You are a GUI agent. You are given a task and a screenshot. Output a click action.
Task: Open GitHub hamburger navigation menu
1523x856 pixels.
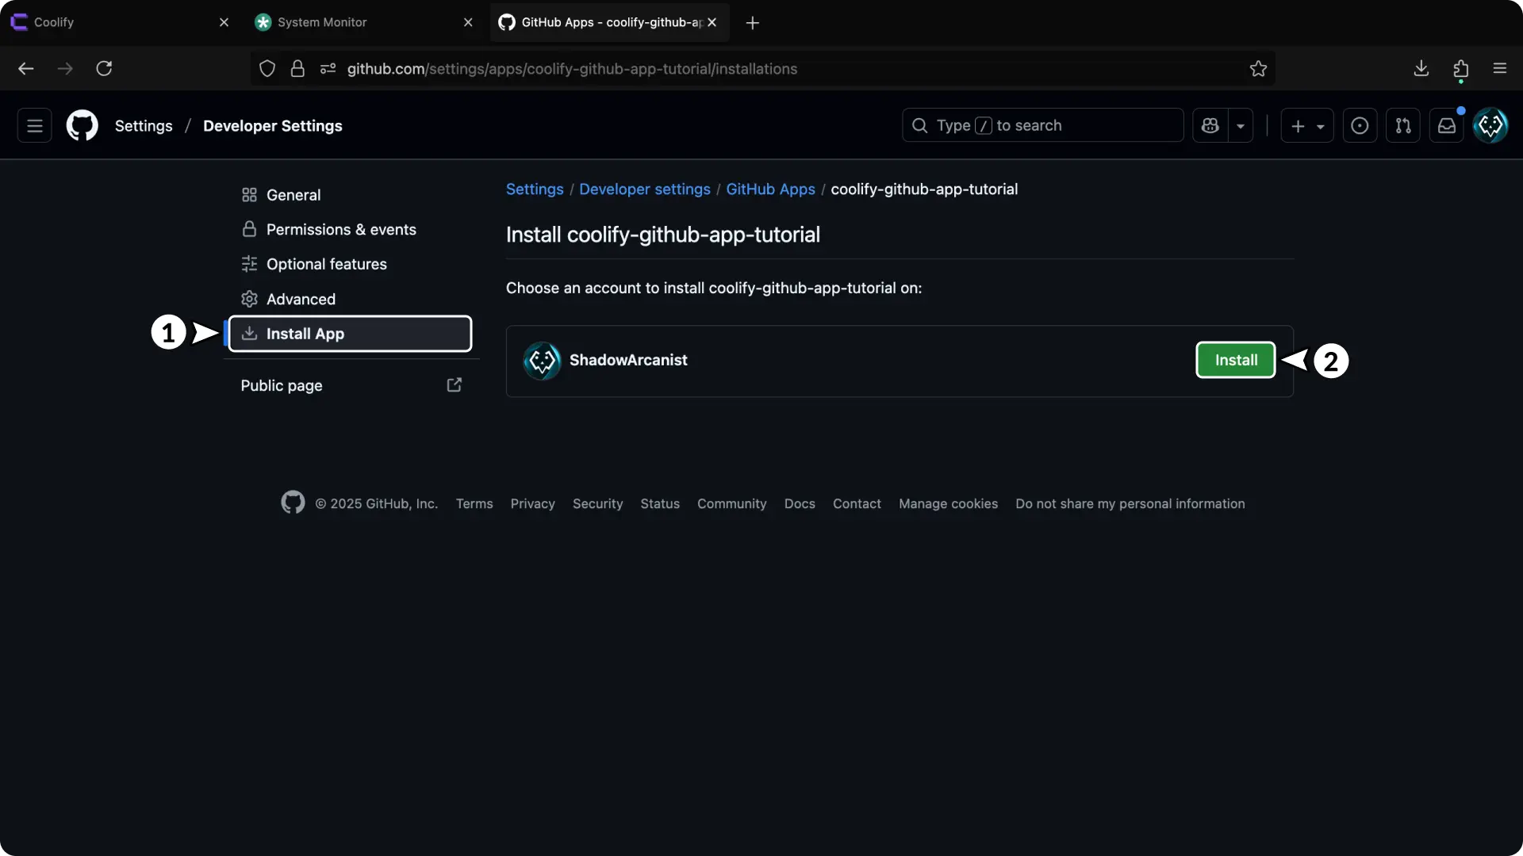35,125
